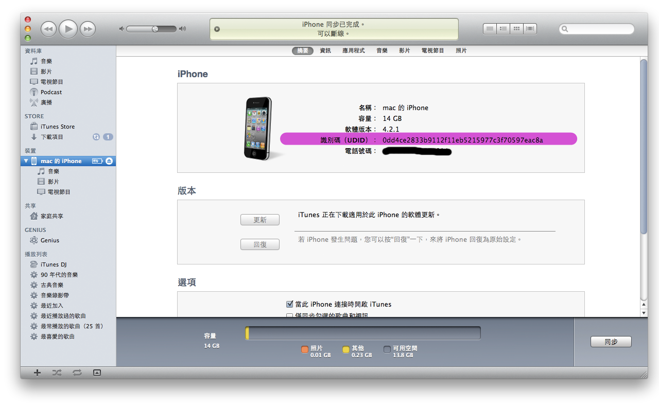The width and height of the screenshot is (659, 407).
Task: Switch to grid view
Action: coord(516,29)
